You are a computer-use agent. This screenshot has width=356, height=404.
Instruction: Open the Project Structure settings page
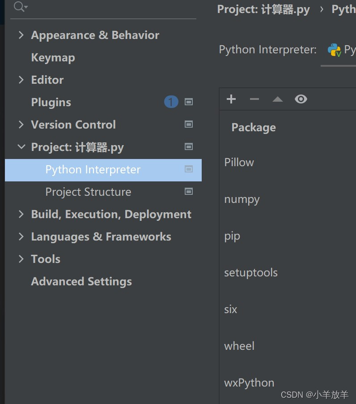(x=88, y=192)
